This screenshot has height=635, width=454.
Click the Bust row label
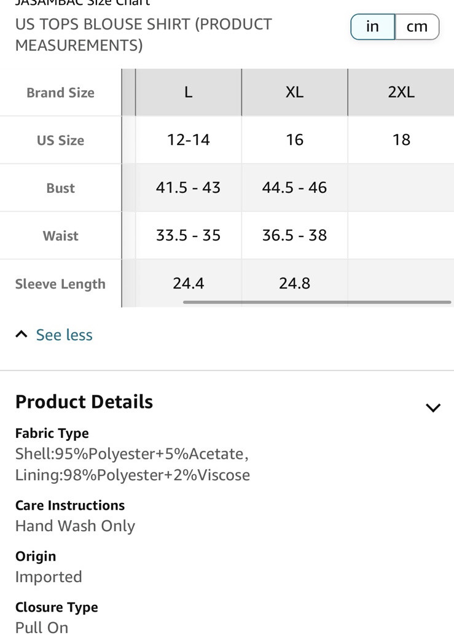point(60,189)
